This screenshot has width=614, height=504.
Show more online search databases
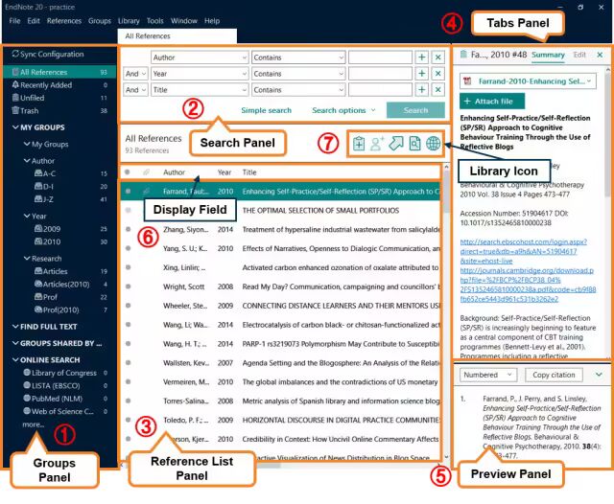pos(34,424)
